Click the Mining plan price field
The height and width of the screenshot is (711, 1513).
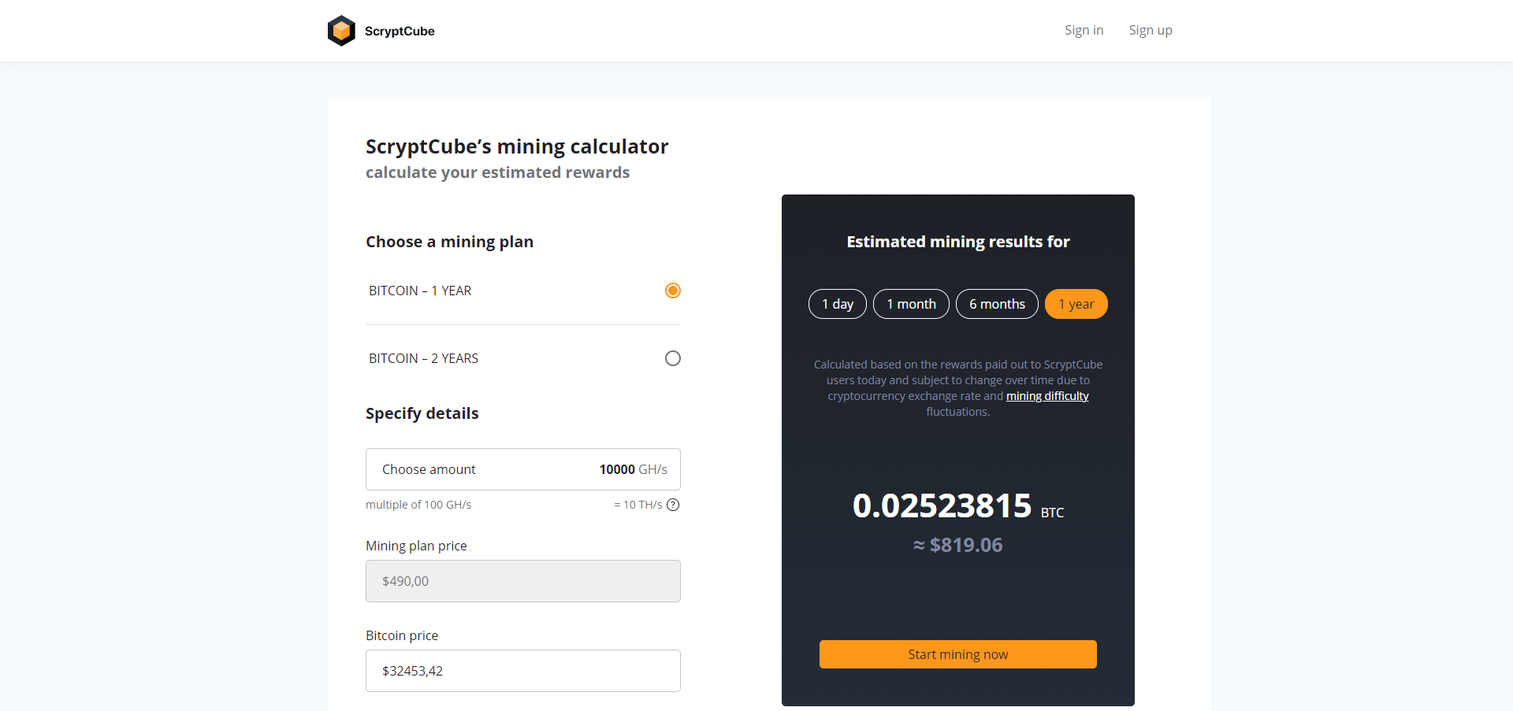(x=522, y=581)
